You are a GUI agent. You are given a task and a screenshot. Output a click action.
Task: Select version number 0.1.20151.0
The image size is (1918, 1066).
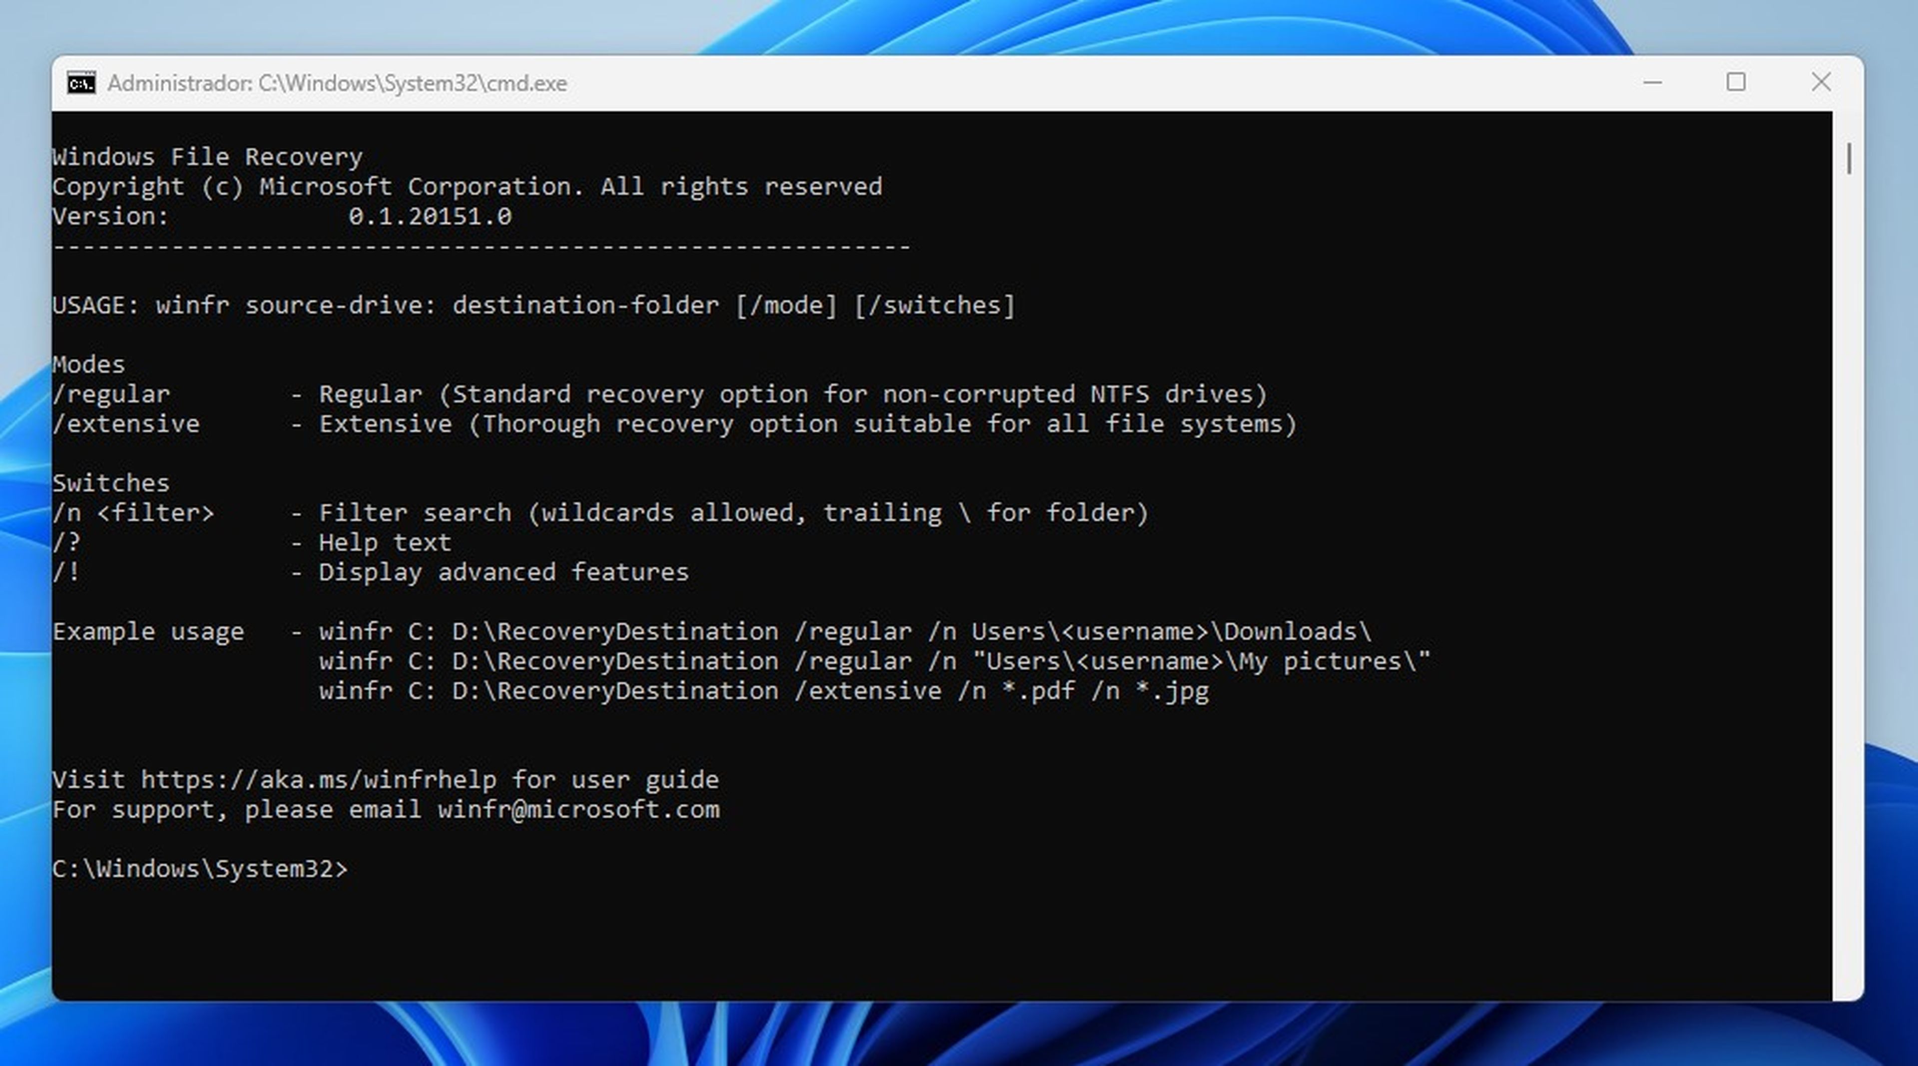click(x=430, y=217)
